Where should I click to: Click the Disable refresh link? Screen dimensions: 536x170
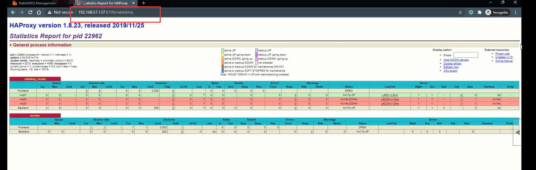(452, 63)
